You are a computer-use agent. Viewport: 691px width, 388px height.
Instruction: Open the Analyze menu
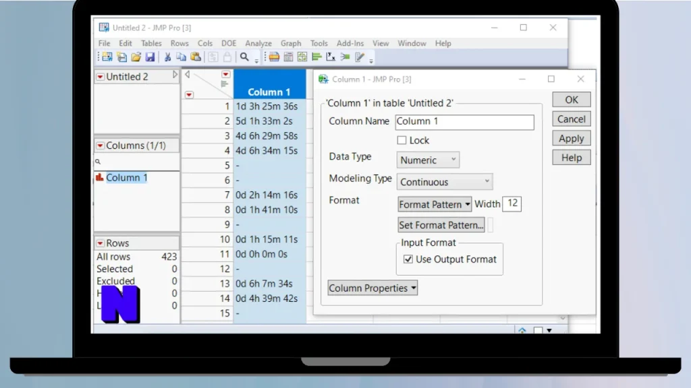click(258, 43)
